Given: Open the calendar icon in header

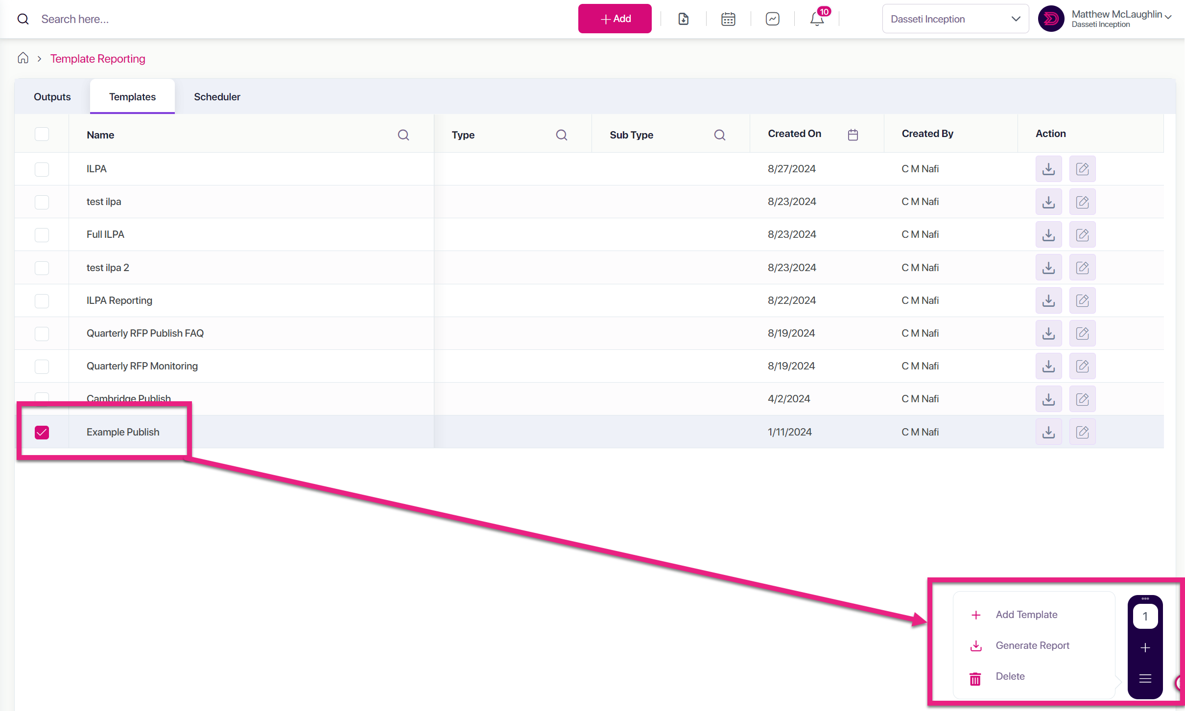Looking at the screenshot, I should coord(728,19).
